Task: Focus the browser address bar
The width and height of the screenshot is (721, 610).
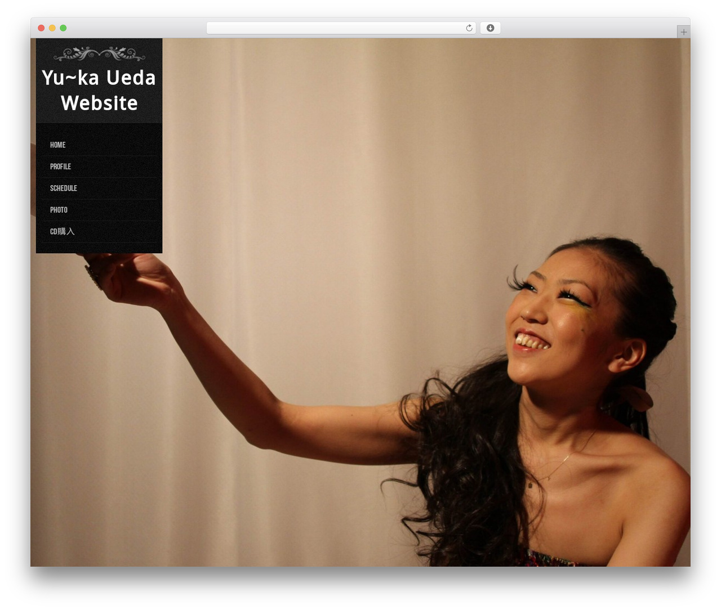Action: click(x=341, y=28)
